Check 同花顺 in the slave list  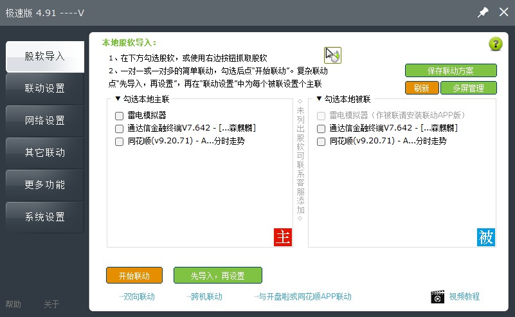[x=321, y=141]
